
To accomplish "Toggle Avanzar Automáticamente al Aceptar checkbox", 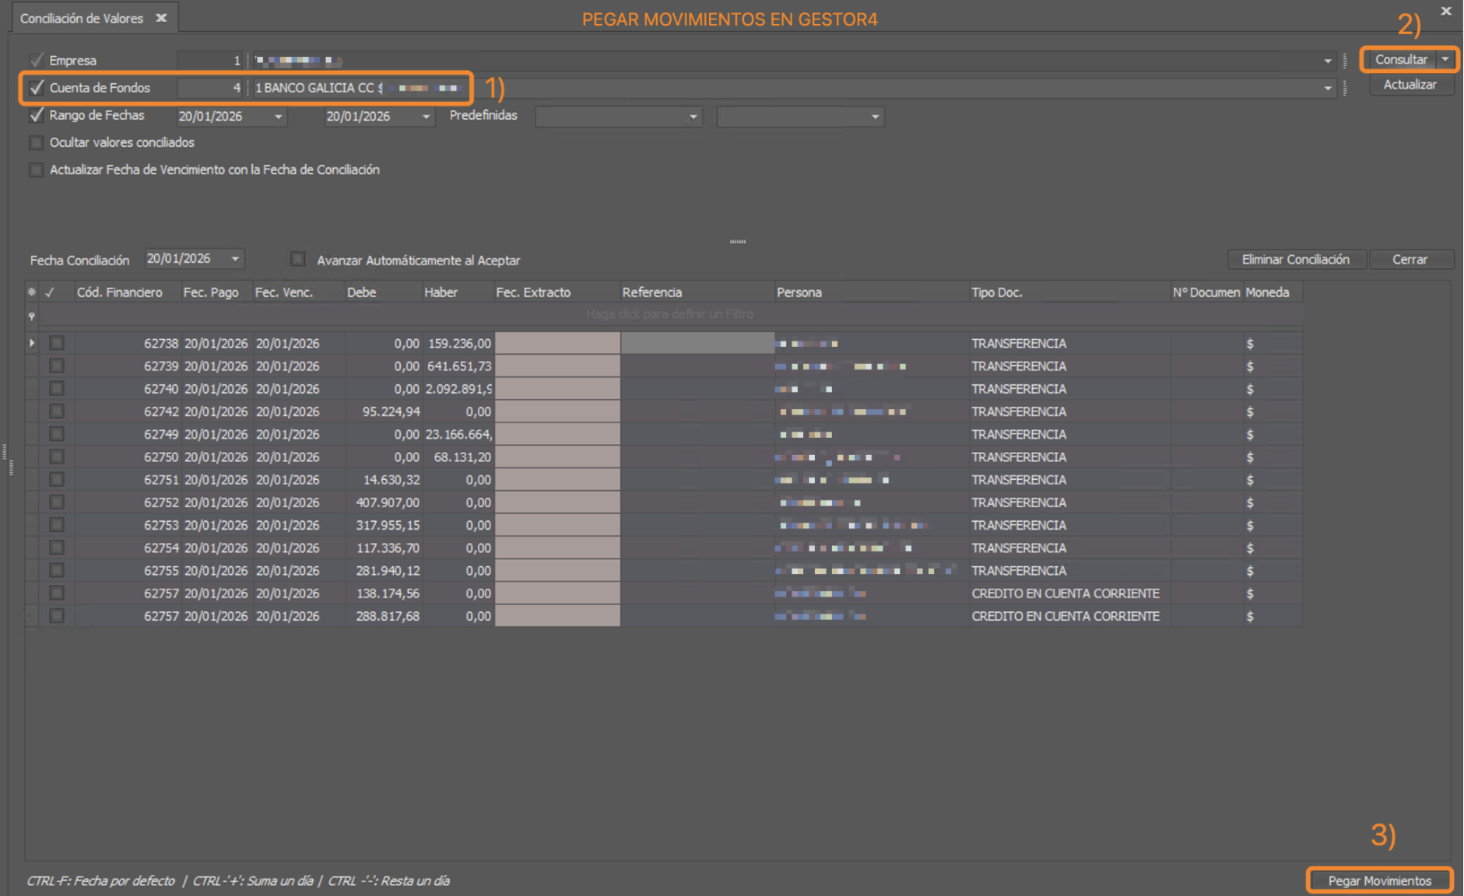I will (297, 259).
